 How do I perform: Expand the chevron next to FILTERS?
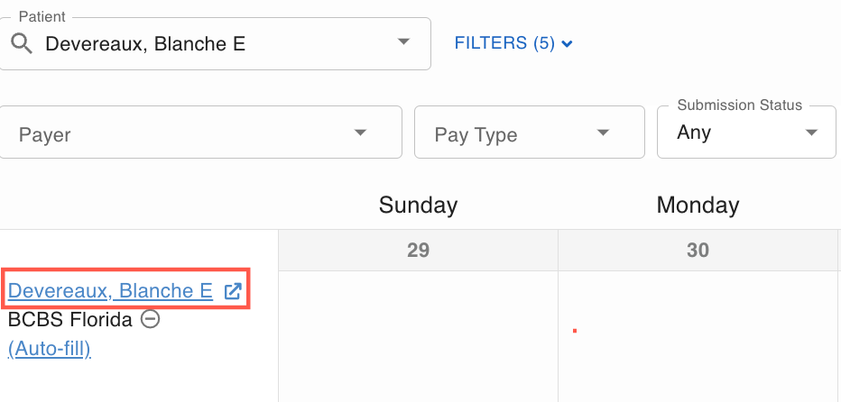pos(567,44)
